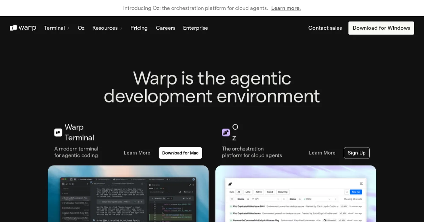Viewport: 424px width, 222px height.
Task: Click the Warp Terminal heading text
Action: pyautogui.click(x=79, y=132)
